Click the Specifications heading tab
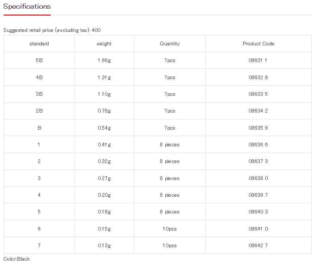 point(27,7)
